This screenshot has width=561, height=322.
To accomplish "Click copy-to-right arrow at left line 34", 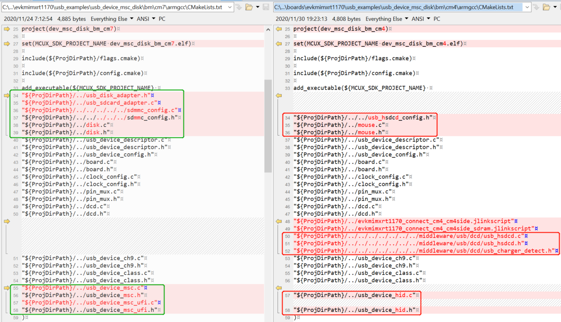I will 6,95.
